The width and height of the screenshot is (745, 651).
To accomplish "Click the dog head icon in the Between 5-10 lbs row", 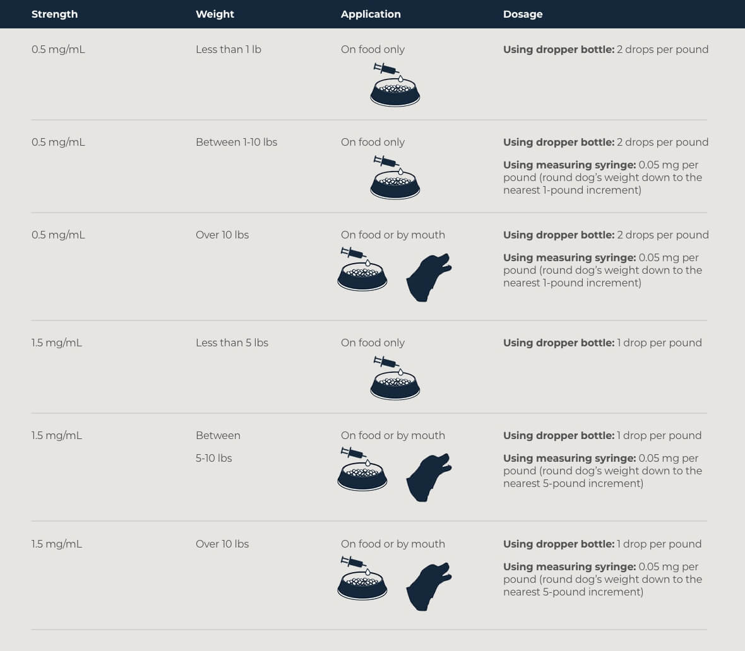I will point(429,478).
